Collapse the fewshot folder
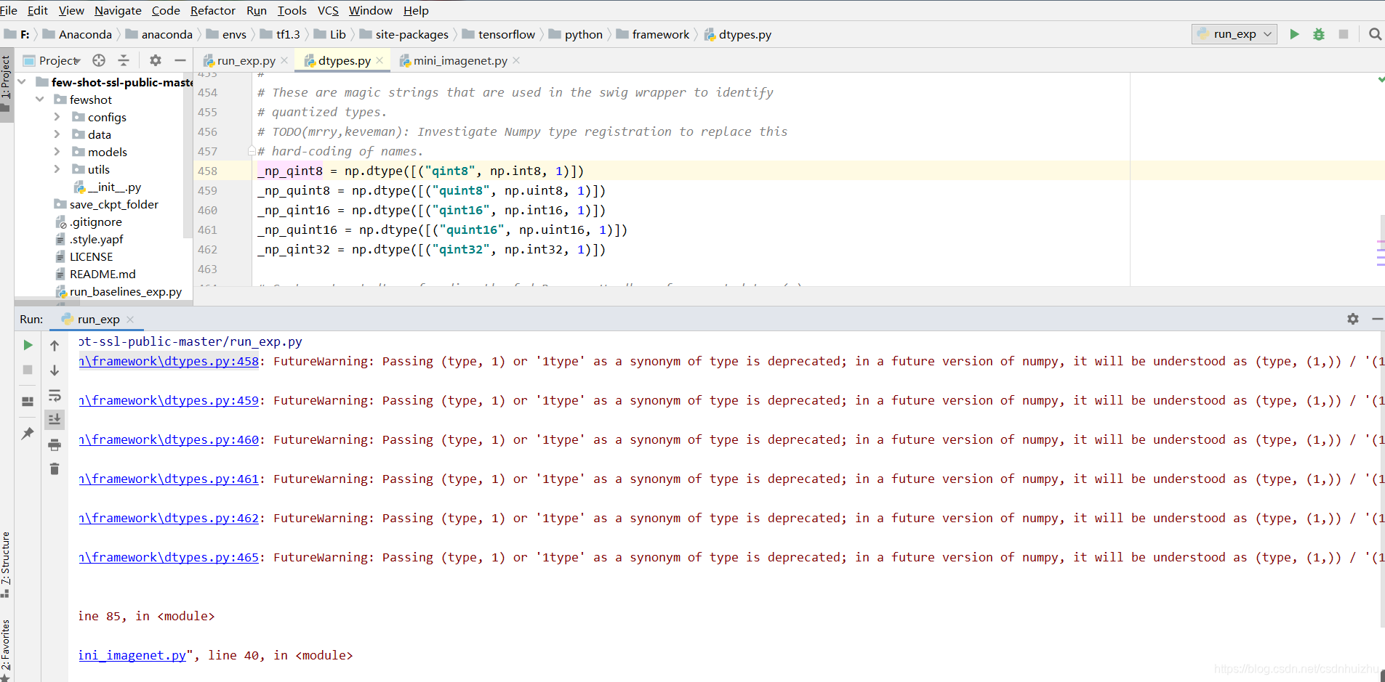 [x=39, y=100]
